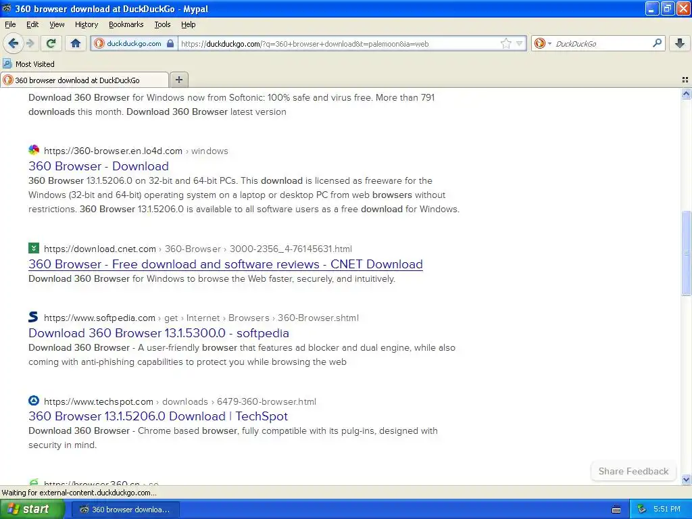Click the lo4d.com result URL text
This screenshot has width=692, height=519.
(x=136, y=151)
